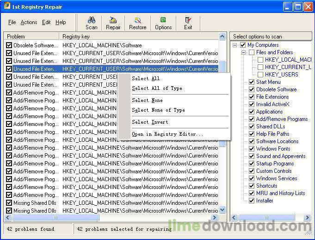315x240 pixels.
Task: Check the HKEY_CURRENT_USER tree checkbox
Action: 260,67
